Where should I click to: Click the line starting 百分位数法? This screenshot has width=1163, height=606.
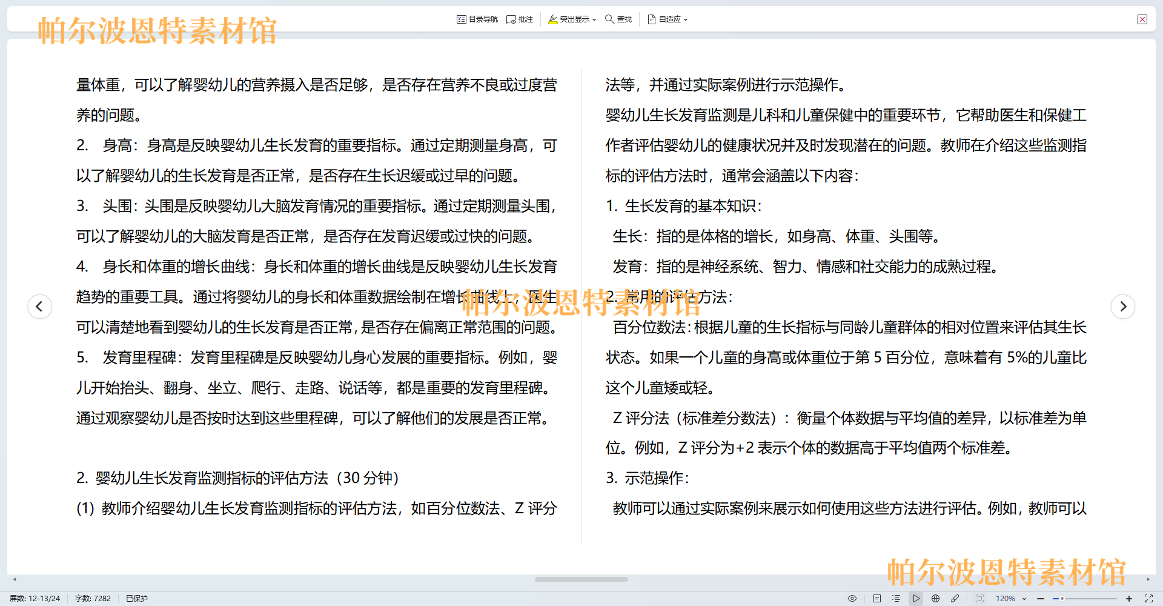coord(850,327)
